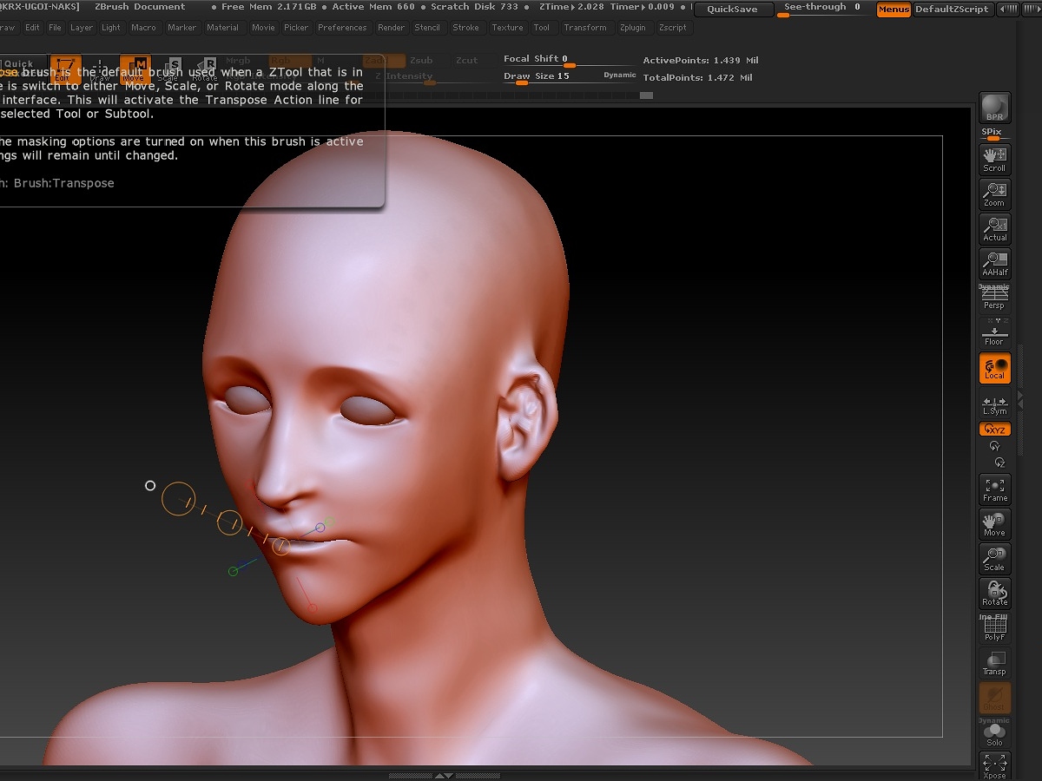1042x781 pixels.
Task: Toggle Persp perspective distortion
Action: tap(994, 298)
